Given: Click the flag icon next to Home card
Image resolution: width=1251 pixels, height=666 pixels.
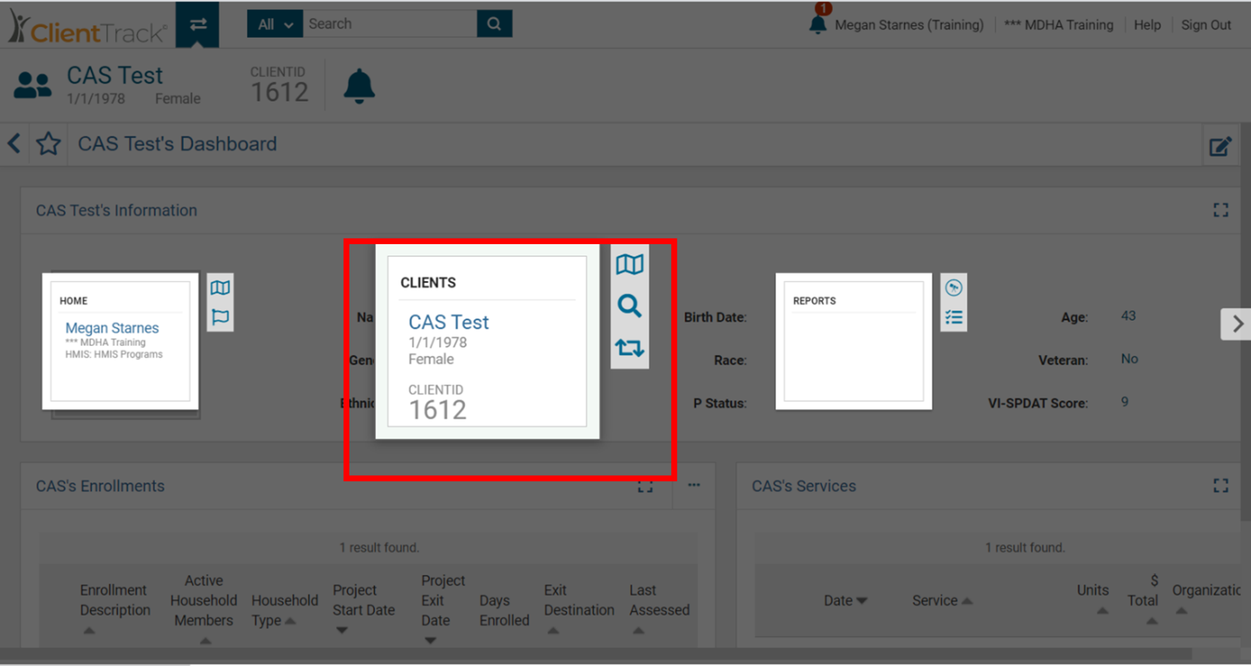Looking at the screenshot, I should coord(220,317).
